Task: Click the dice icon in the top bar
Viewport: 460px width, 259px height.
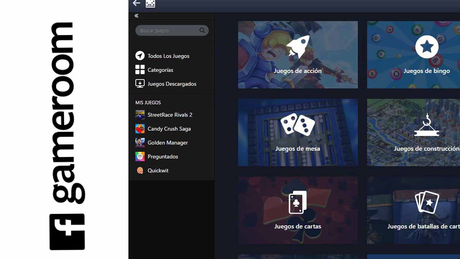Action: [x=150, y=4]
